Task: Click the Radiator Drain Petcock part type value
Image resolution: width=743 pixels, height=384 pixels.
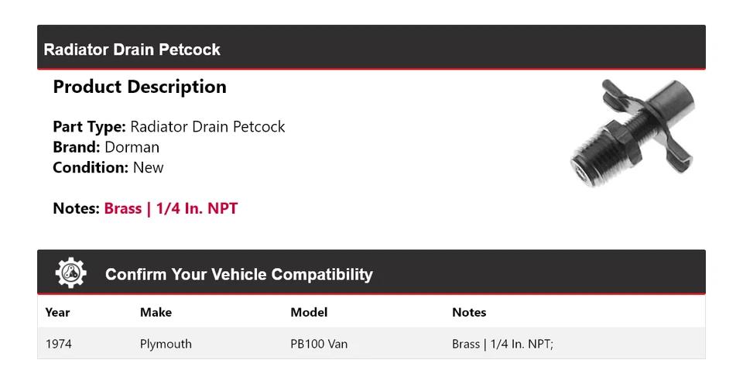Action: tap(207, 127)
